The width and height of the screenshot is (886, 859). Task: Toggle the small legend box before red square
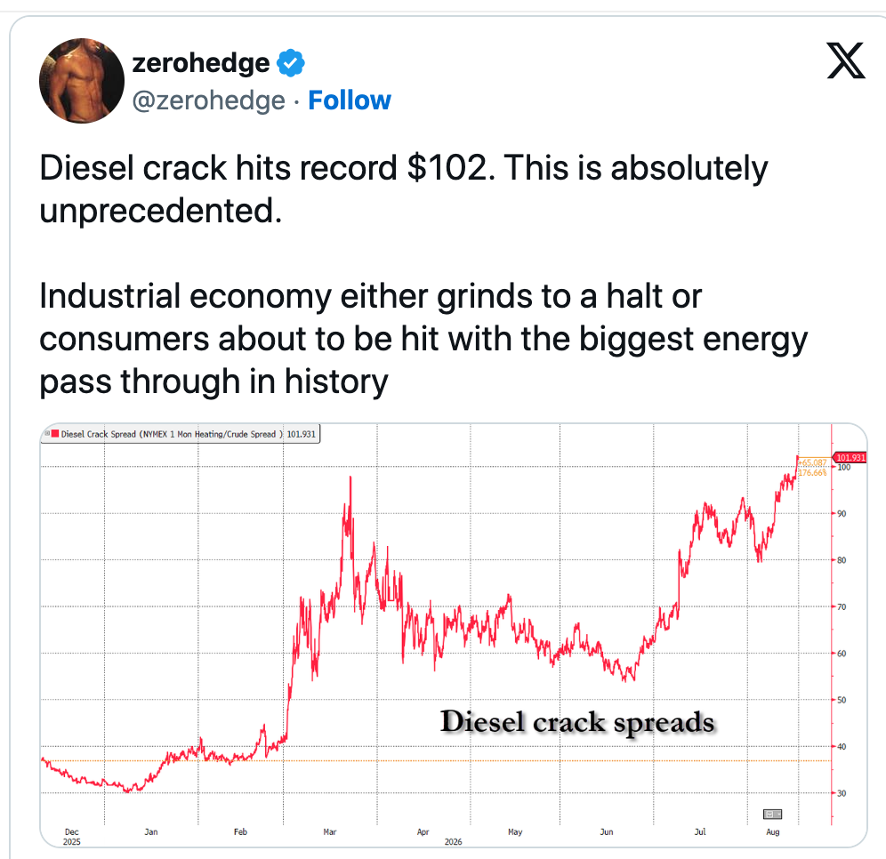coord(47,433)
